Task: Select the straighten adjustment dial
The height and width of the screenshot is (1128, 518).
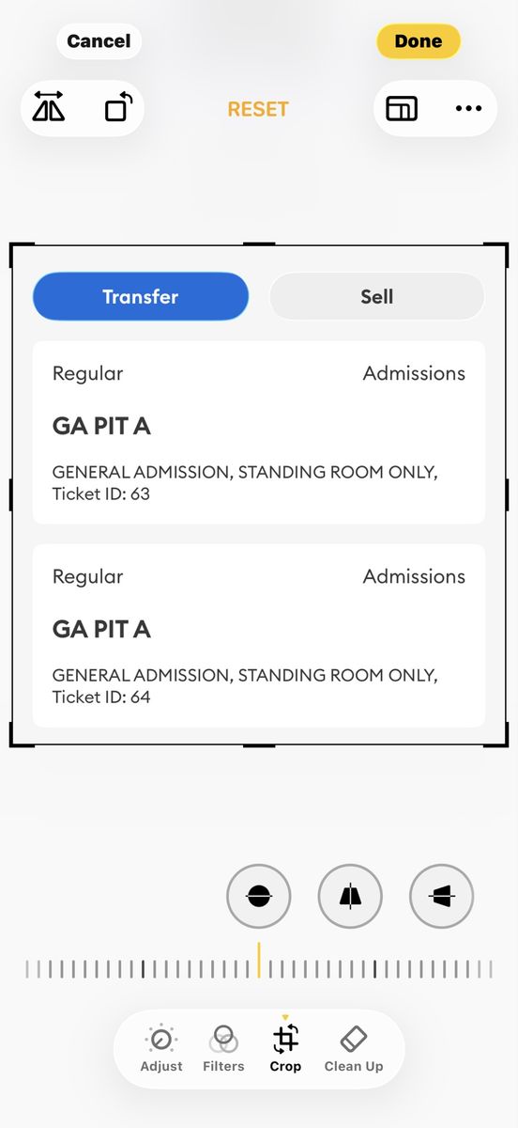Action: pyautogui.click(x=259, y=897)
